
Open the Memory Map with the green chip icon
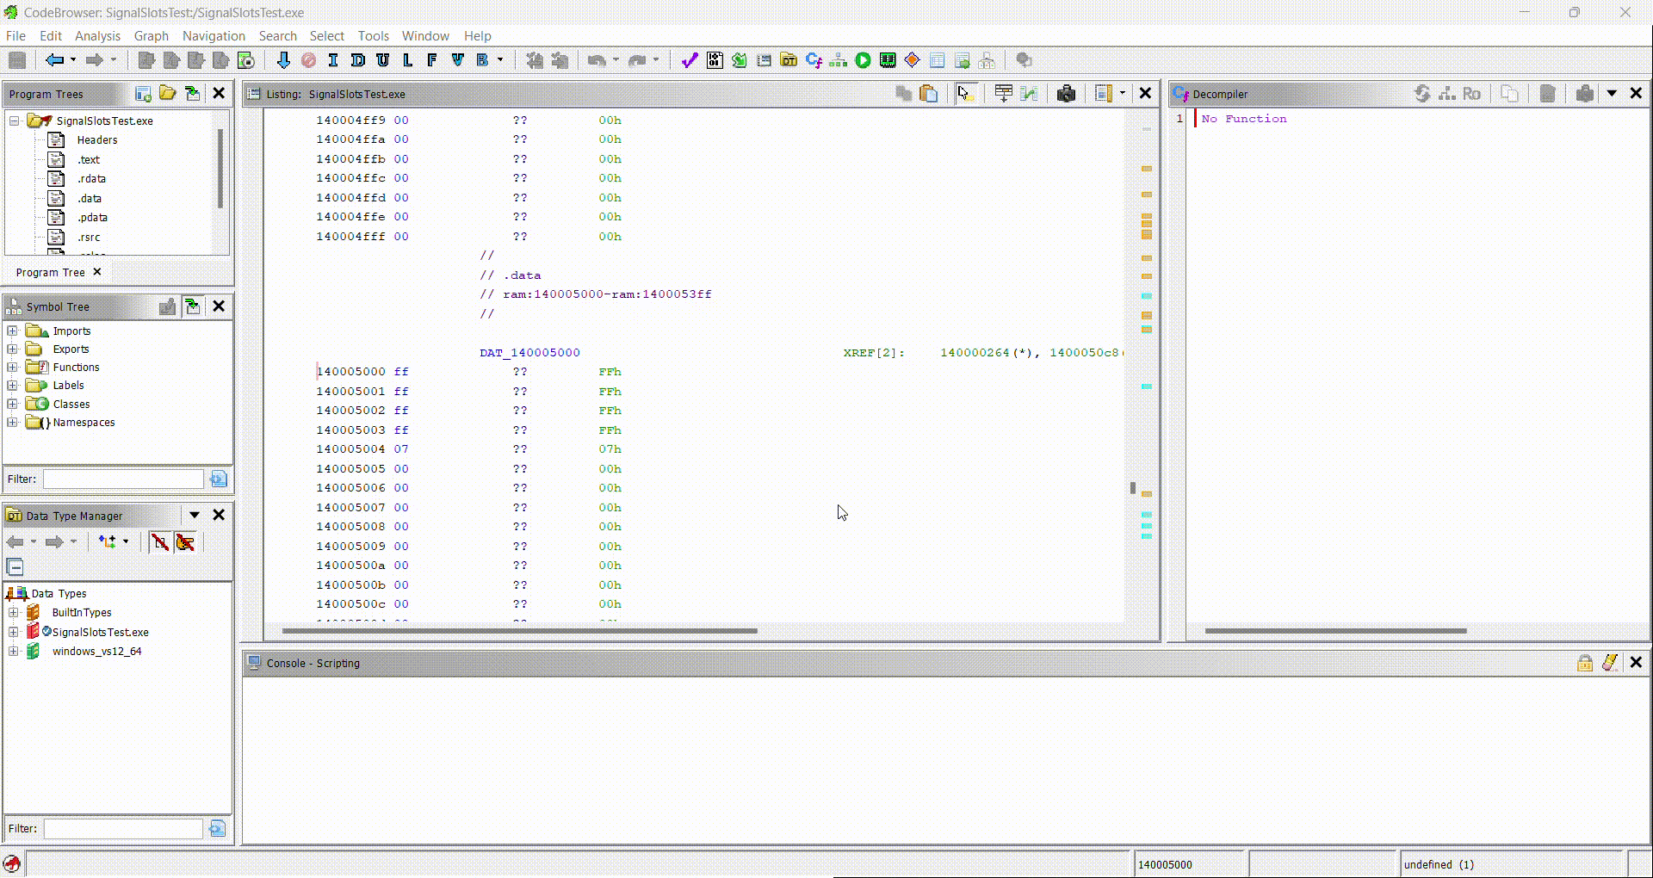click(887, 60)
